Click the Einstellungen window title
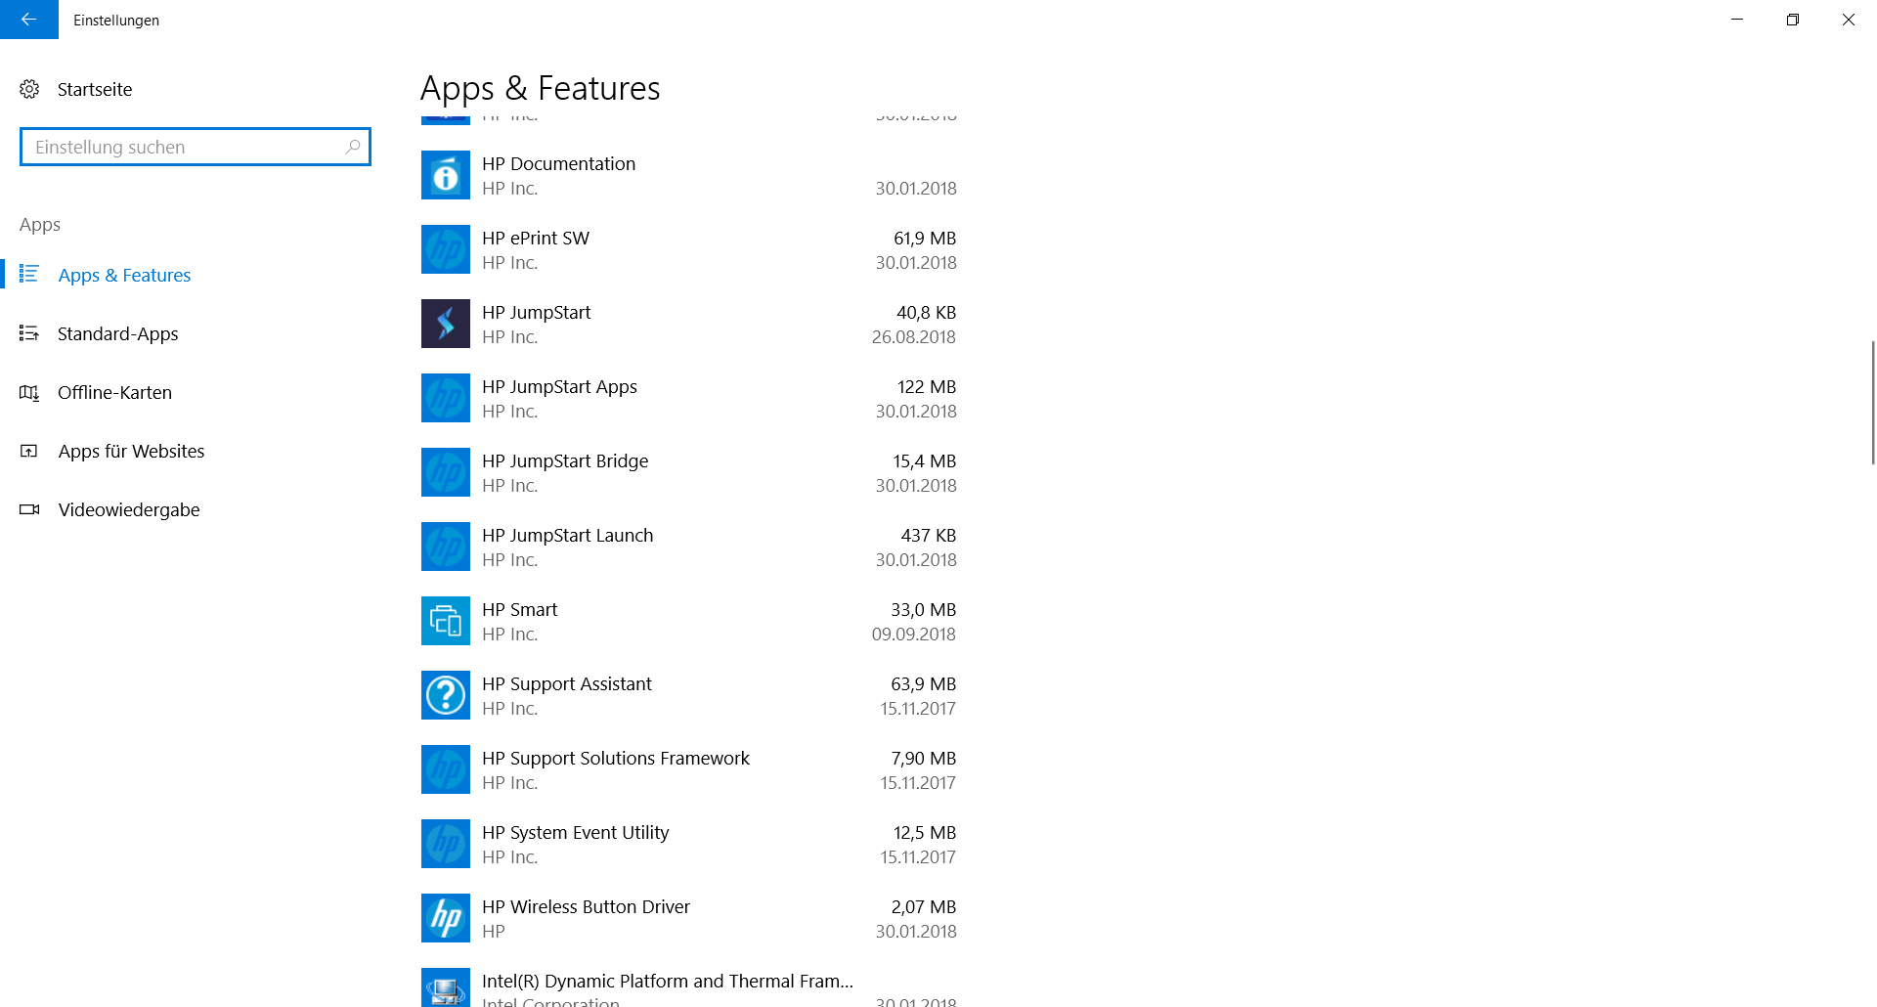Image resolution: width=1877 pixels, height=1007 pixels. click(116, 20)
